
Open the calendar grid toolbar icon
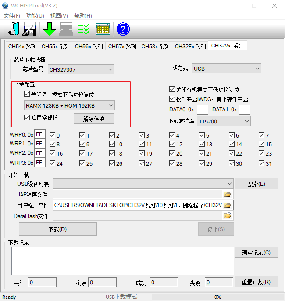coord(103,29)
